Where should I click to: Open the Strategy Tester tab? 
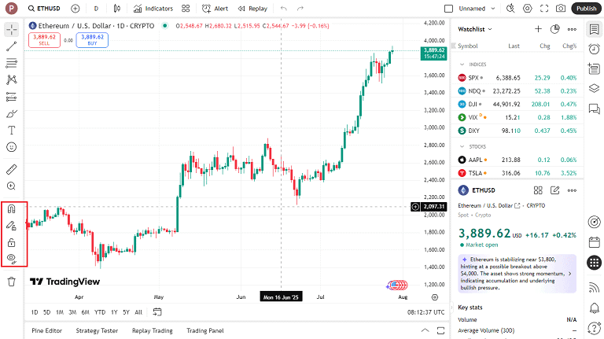(98, 330)
